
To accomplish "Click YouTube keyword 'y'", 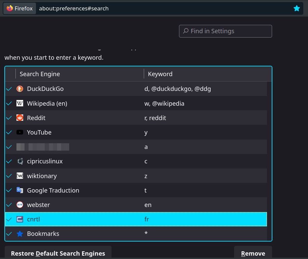I will pos(146,133).
